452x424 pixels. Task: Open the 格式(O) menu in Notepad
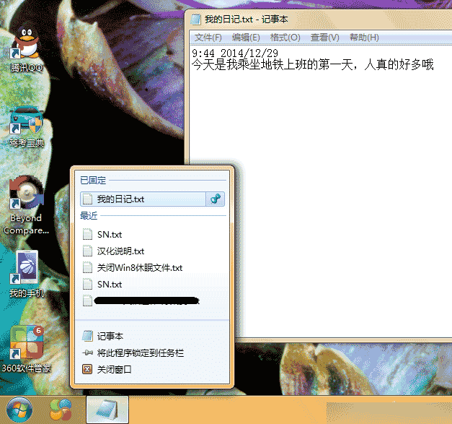285,38
